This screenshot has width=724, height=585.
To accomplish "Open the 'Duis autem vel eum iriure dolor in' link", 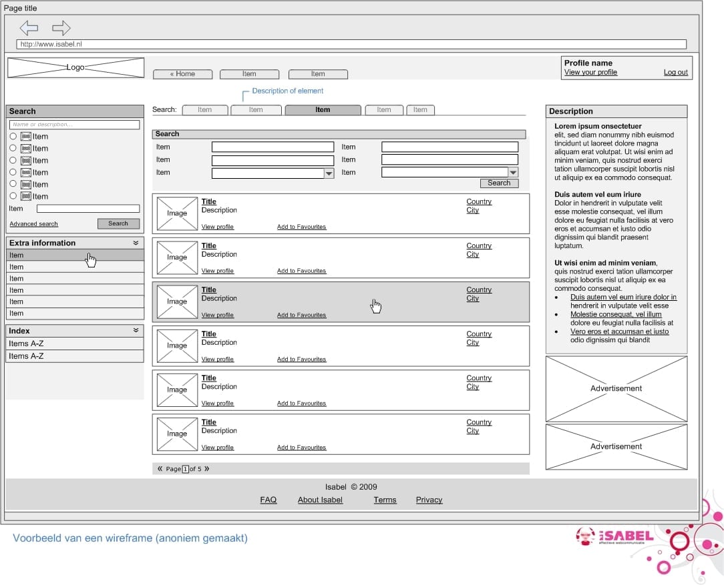I will 623,298.
